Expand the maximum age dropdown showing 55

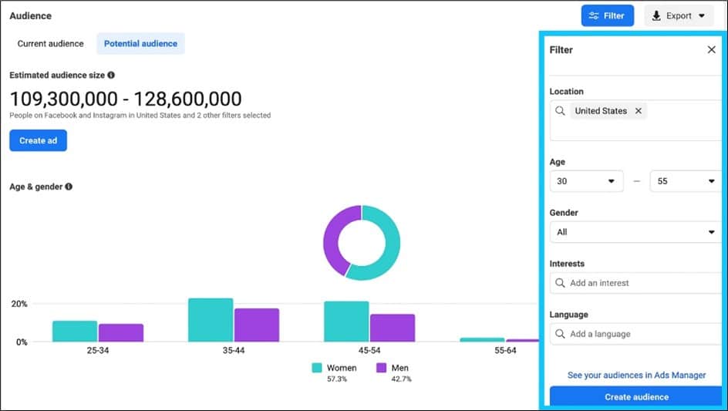tap(685, 181)
